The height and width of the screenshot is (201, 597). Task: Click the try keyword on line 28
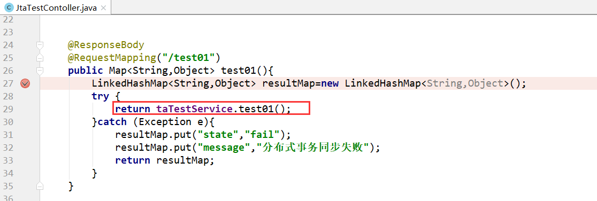pyautogui.click(x=100, y=96)
